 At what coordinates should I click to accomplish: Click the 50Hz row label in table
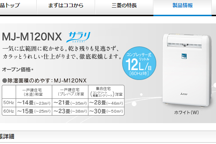pyautogui.click(x=9, y=103)
